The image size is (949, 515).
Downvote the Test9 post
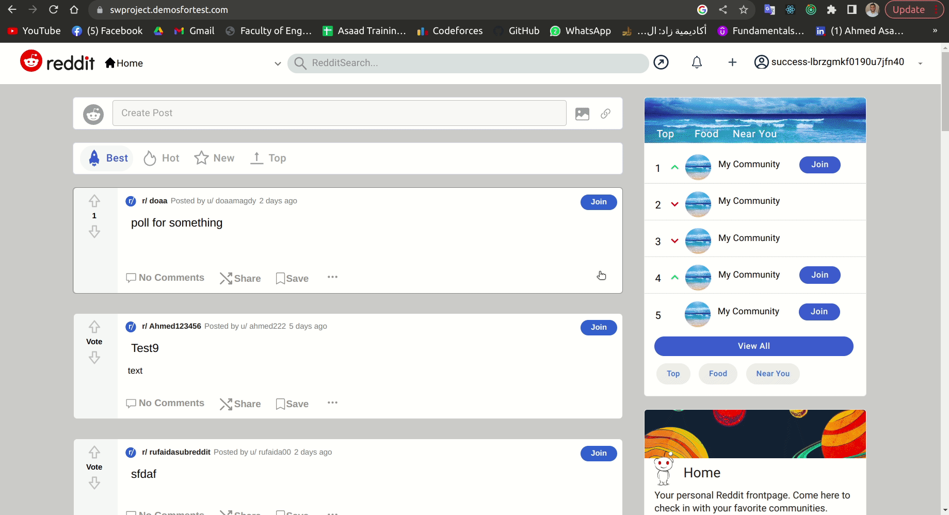pyautogui.click(x=94, y=358)
